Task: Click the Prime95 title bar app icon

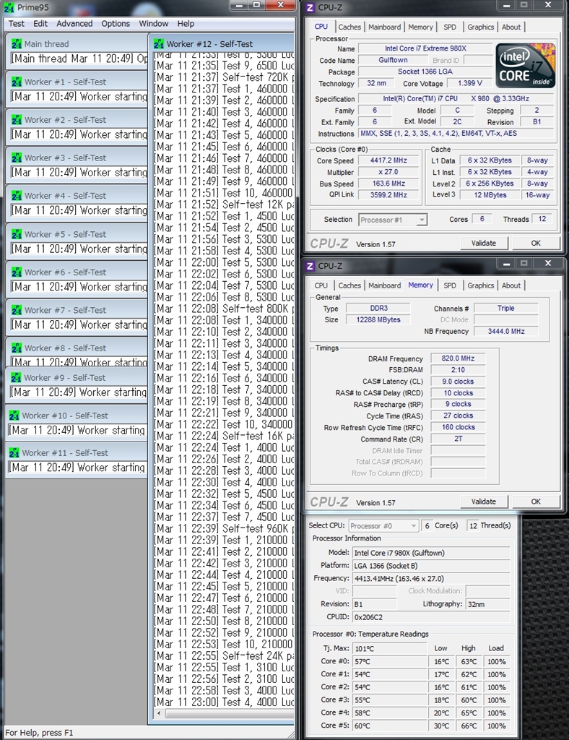Action: coord(9,7)
